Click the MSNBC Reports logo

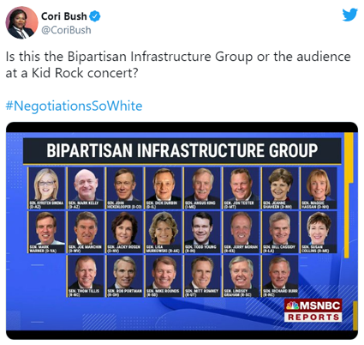[313, 311]
